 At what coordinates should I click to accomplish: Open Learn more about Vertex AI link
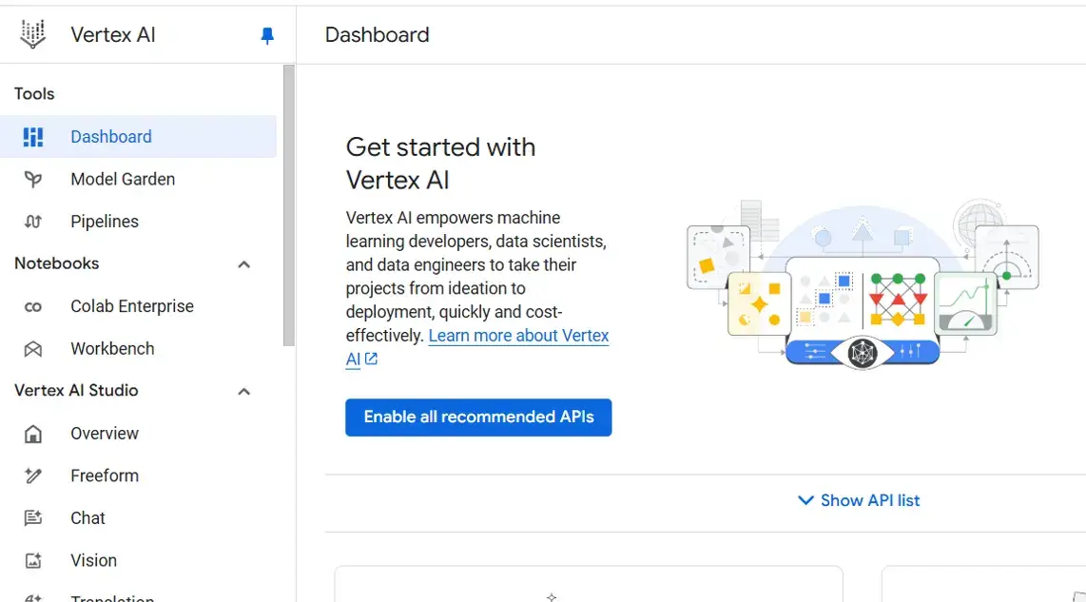point(518,336)
